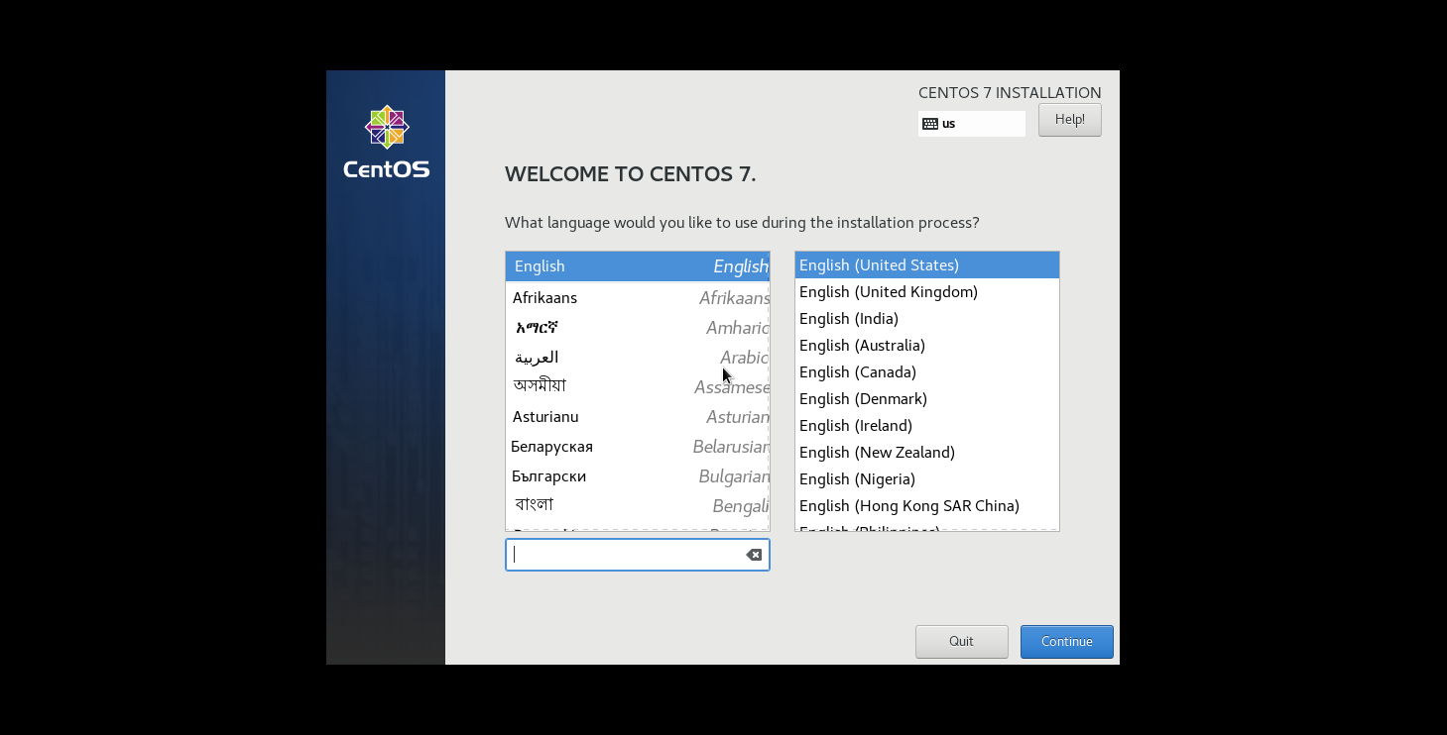Viewport: 1447px width, 735px height.
Task: Click the keyboard layout icon next to us
Action: click(x=929, y=124)
